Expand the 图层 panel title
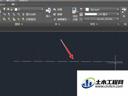Image resolution: width=128 pixels, height=96 pixels. [19, 24]
